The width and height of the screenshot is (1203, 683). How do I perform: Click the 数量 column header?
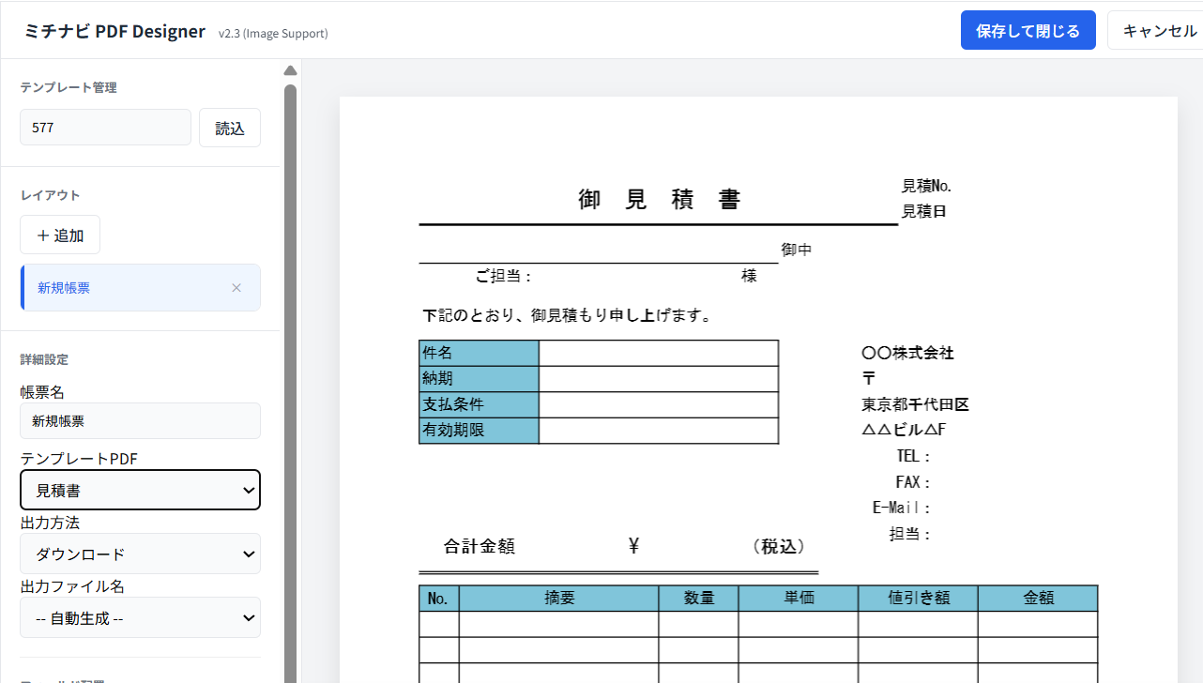[699, 598]
